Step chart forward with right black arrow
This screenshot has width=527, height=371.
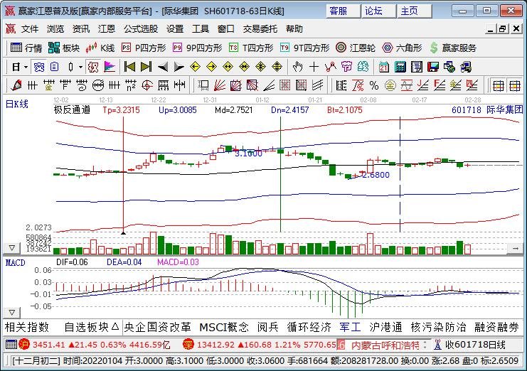click(179, 67)
